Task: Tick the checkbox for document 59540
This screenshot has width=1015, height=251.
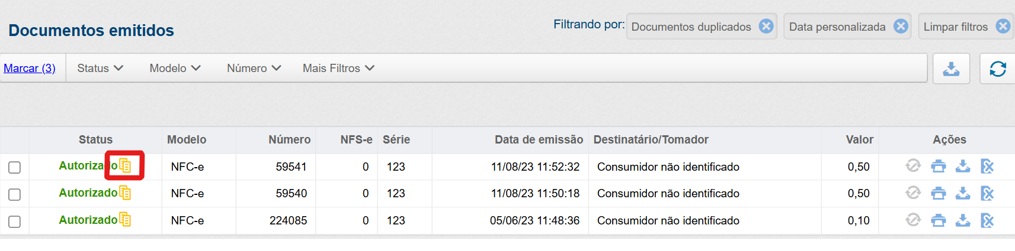Action: pos(15,194)
